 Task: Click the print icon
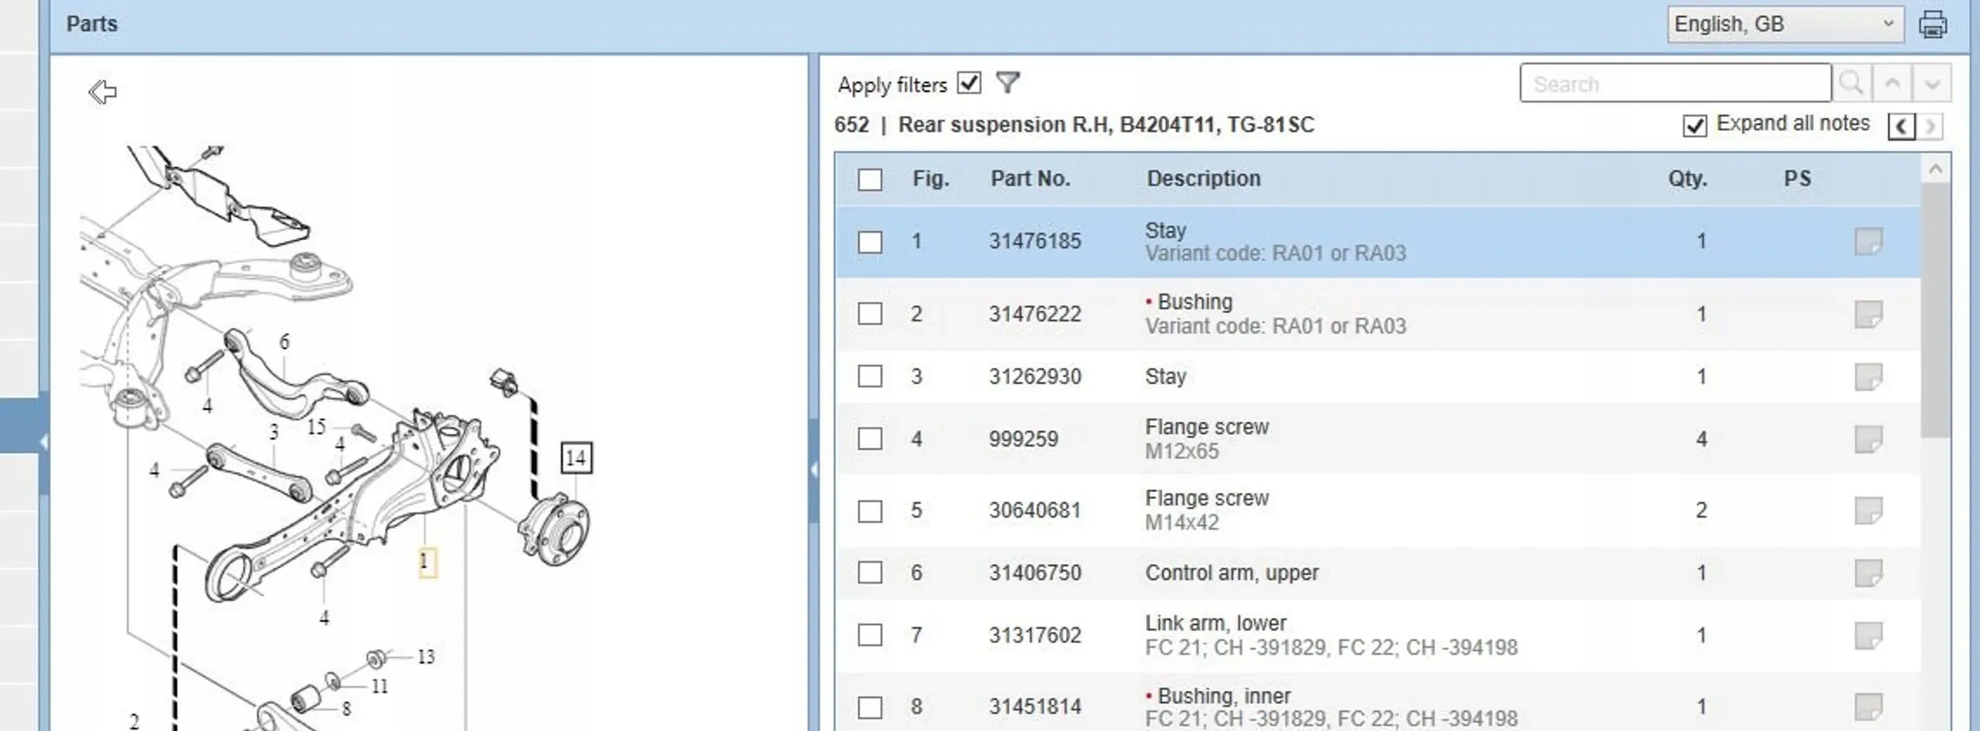pos(1932,25)
